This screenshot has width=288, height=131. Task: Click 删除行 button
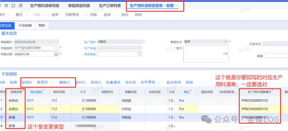(x=65, y=82)
